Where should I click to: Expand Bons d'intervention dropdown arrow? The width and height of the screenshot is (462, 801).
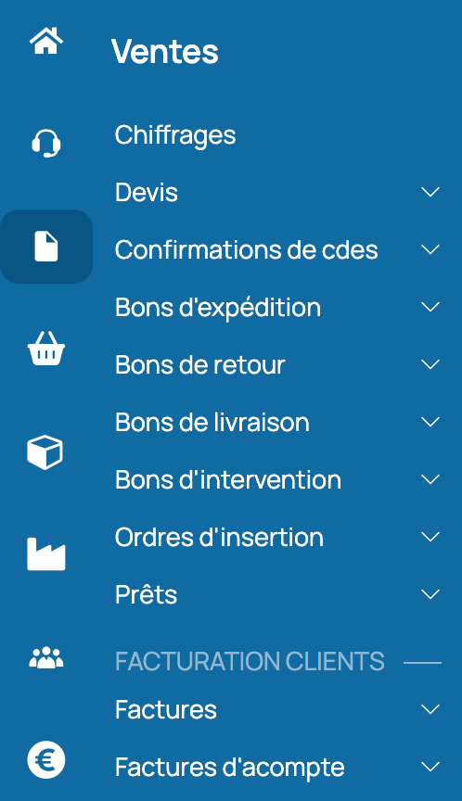pos(430,479)
